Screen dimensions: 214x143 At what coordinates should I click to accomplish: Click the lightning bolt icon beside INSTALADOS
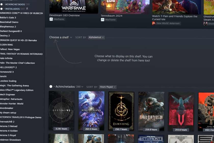[x=27, y=9]
